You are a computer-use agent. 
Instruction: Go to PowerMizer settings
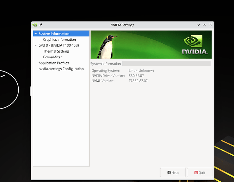(x=53, y=57)
